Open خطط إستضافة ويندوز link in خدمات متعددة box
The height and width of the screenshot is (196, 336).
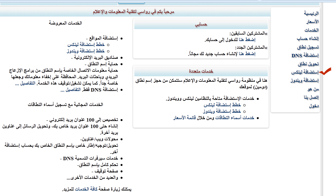click(x=222, y=111)
